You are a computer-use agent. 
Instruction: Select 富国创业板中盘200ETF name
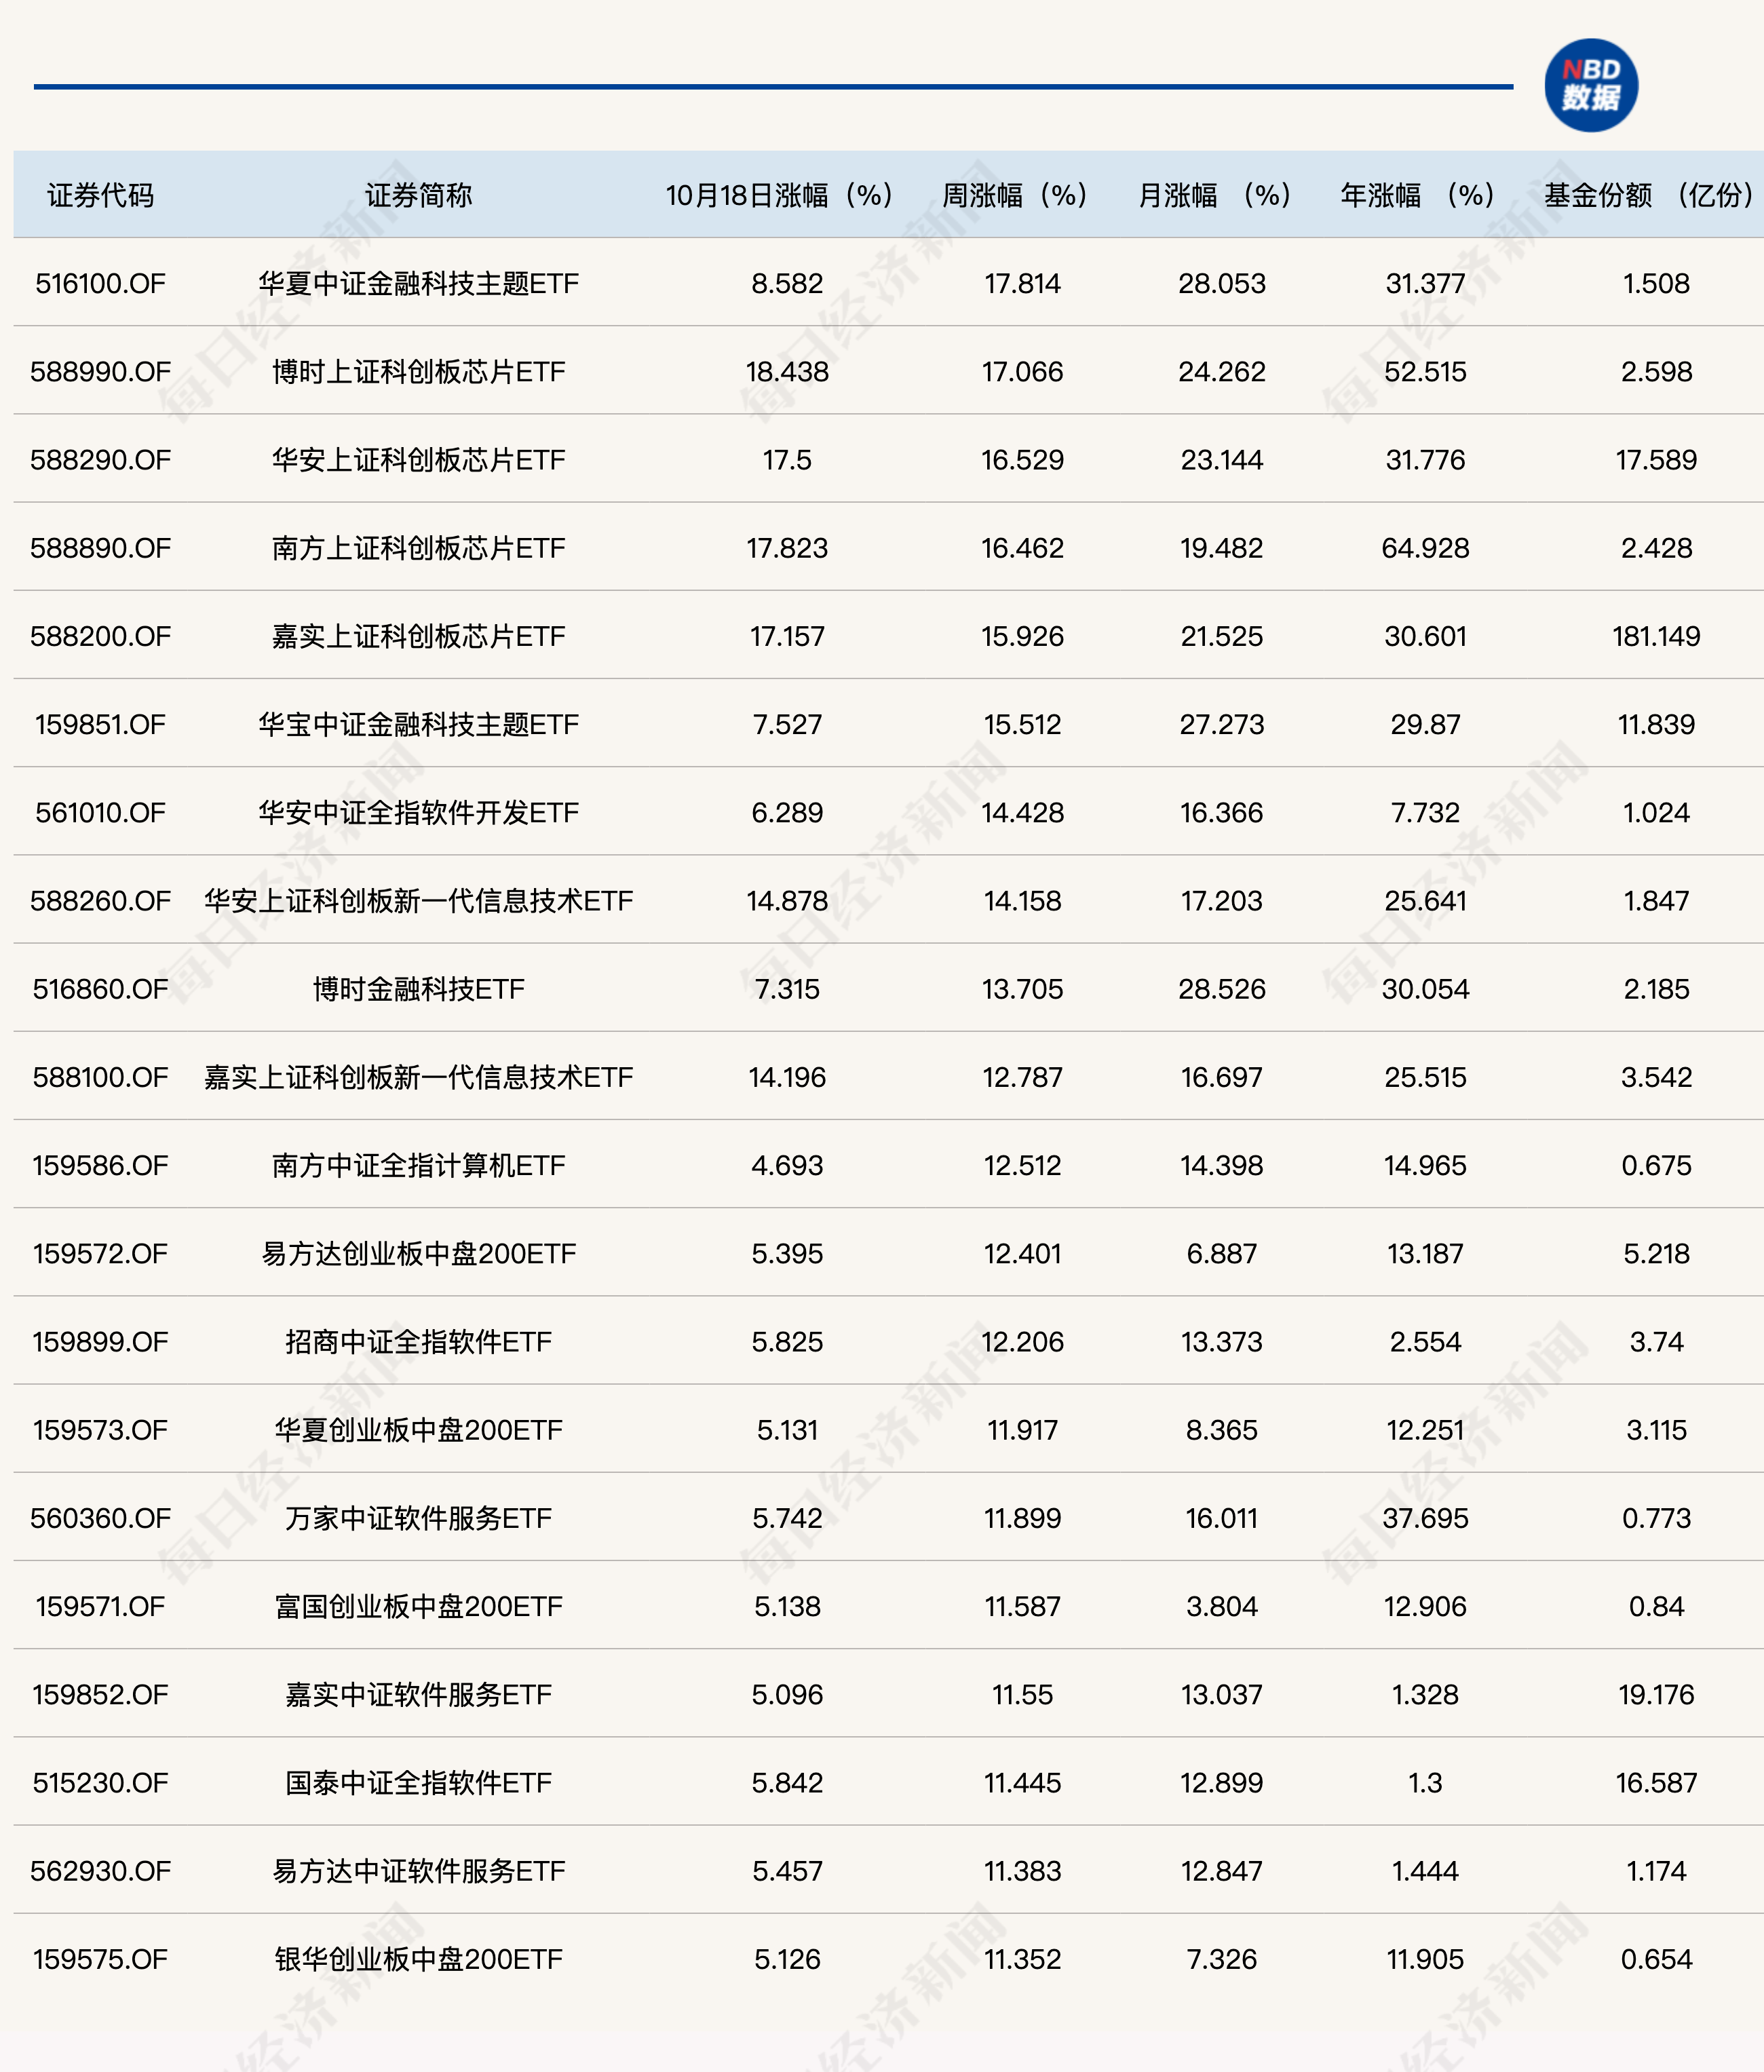tap(418, 1606)
